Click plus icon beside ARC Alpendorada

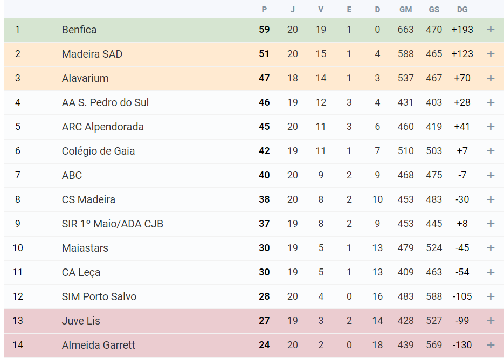(491, 127)
